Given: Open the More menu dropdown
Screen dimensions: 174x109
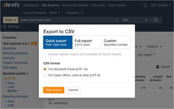Looking at the screenshot, I should click(55, 13).
